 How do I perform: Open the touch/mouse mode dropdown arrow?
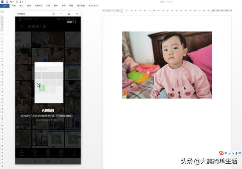click(23, 2)
